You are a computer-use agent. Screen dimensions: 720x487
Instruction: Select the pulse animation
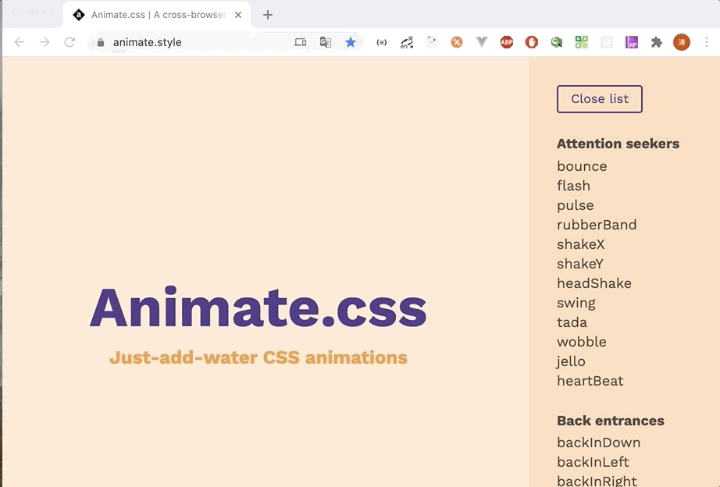(x=576, y=205)
